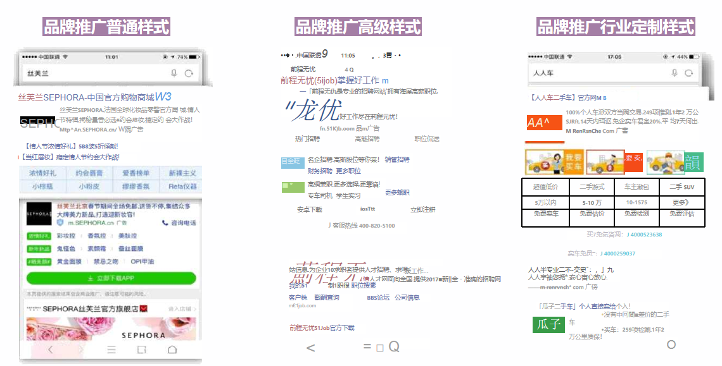Image resolution: width=722 pixels, height=366 pixels.
Task: Tap the green 立即下载APP button
Action: tap(111, 278)
